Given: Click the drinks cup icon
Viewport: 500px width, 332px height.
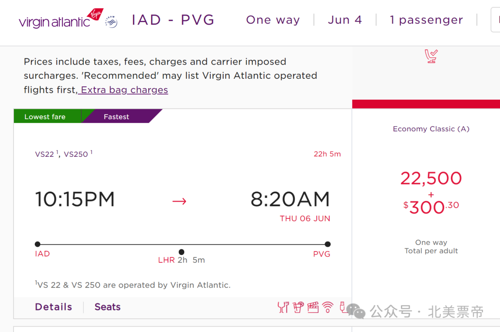Looking at the screenshot, I should point(298,307).
